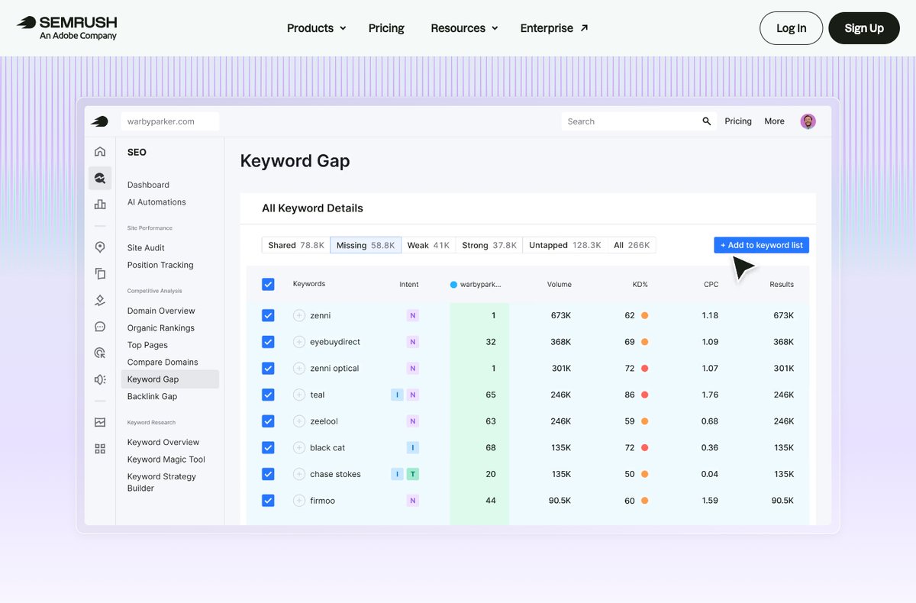Click the magnifier icon in the Search box
The image size is (916, 603).
[707, 121]
